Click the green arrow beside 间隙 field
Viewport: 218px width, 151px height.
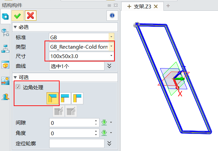[x=104, y=122]
